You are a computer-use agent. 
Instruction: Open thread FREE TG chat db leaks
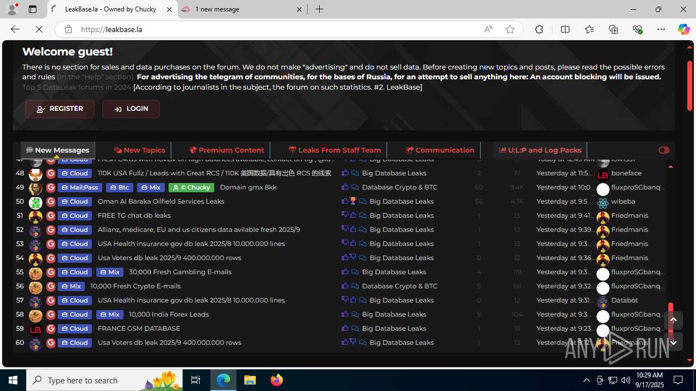134,215
